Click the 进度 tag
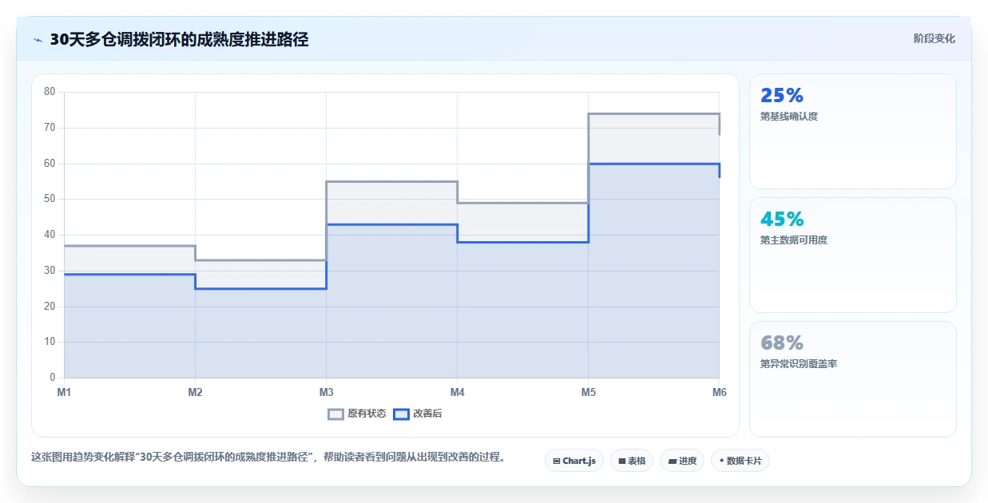This screenshot has height=503, width=988. coord(682,461)
